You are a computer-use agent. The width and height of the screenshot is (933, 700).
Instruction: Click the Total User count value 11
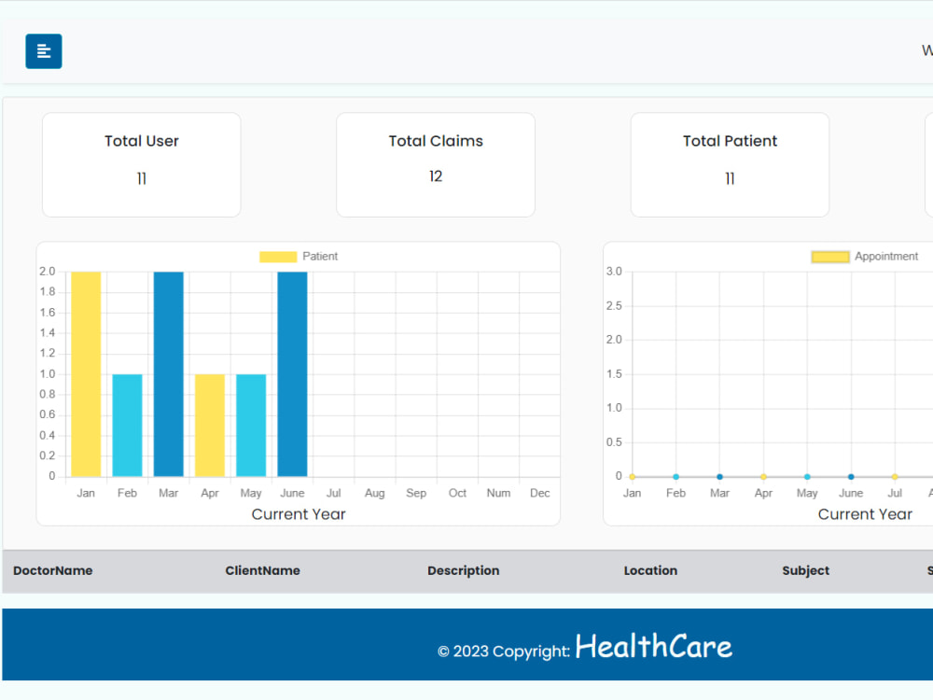click(142, 178)
